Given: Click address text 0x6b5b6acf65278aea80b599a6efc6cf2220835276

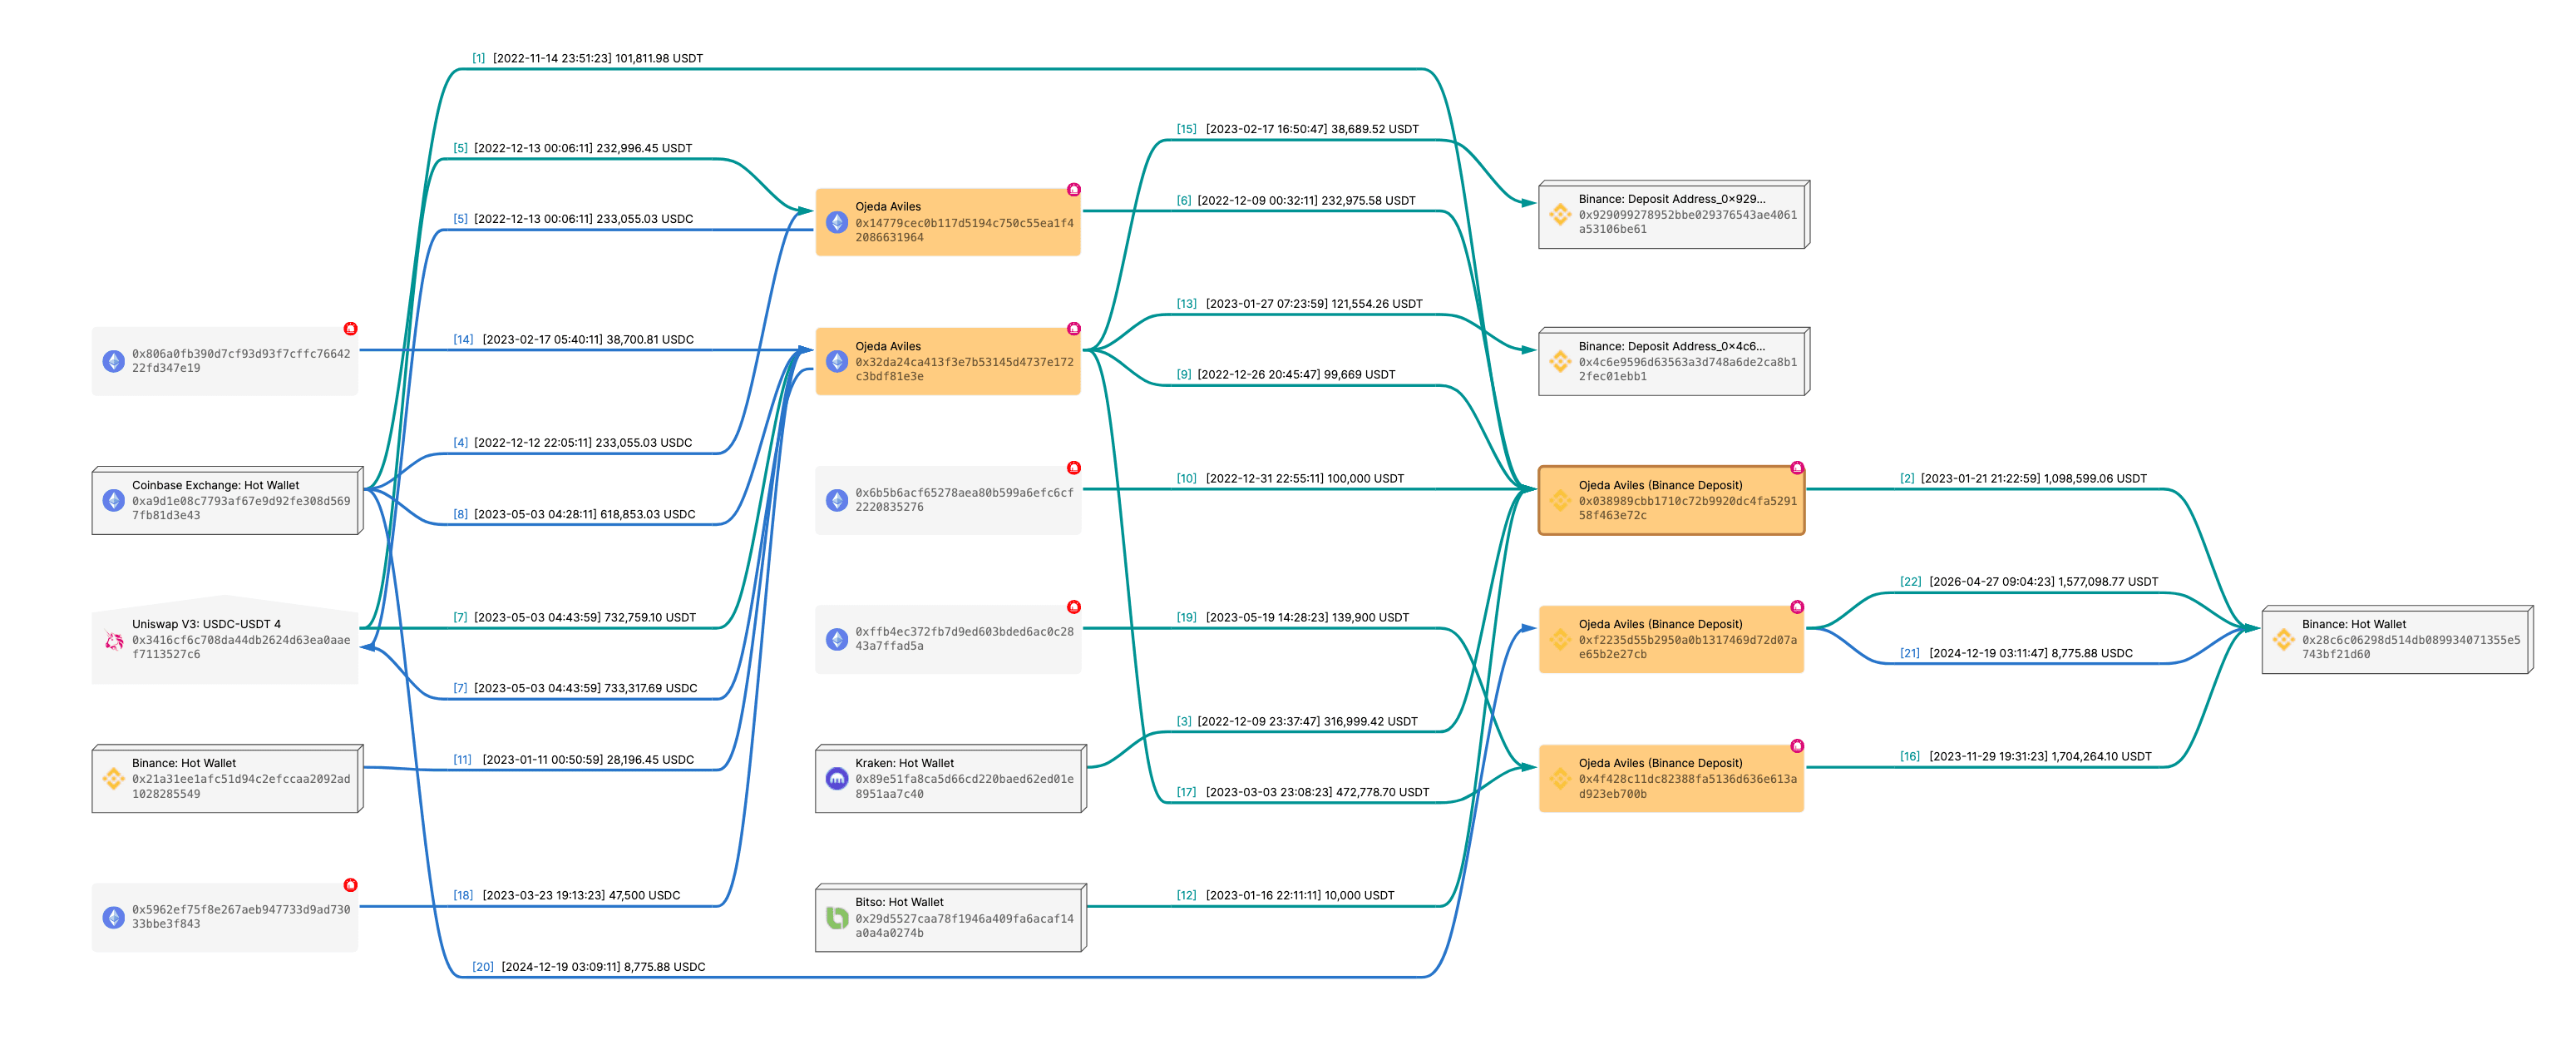Looking at the screenshot, I should point(964,501).
